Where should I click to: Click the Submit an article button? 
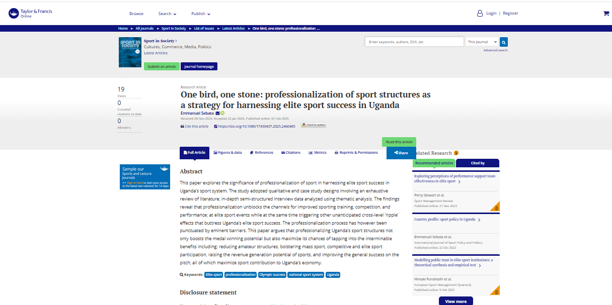(162, 66)
